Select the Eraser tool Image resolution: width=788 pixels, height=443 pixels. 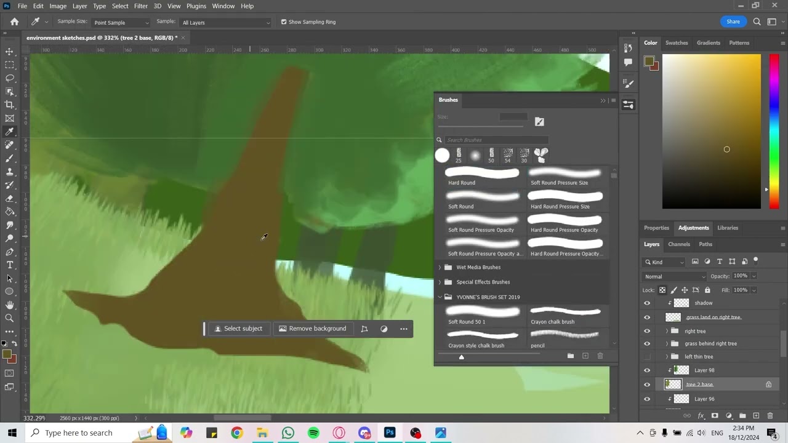pos(10,198)
